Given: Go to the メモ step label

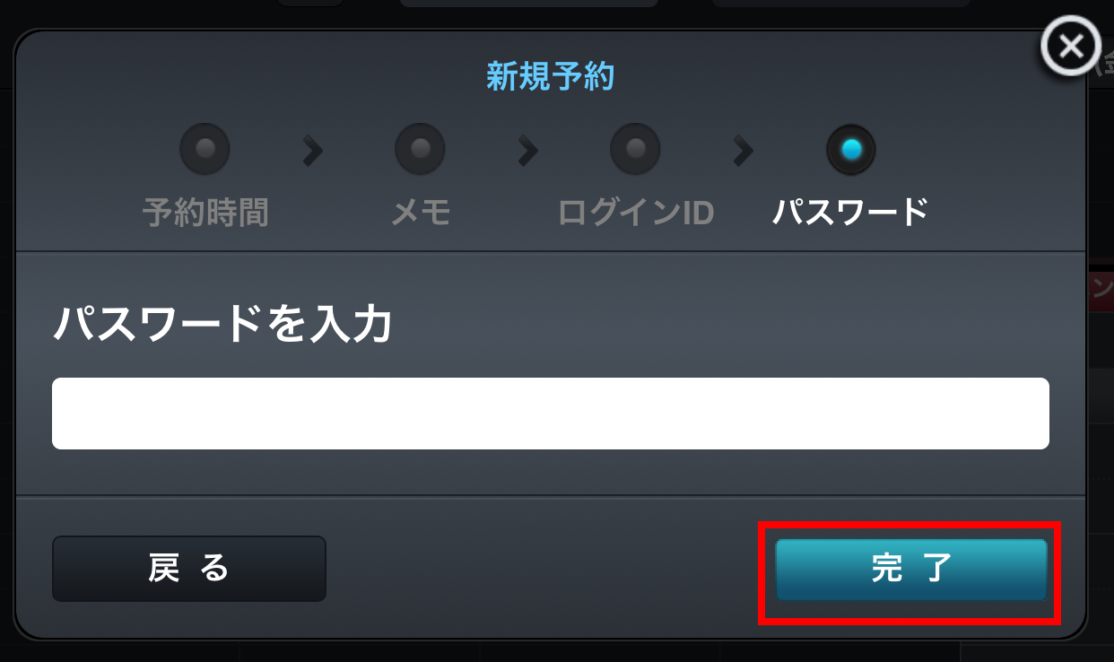Looking at the screenshot, I should pyautogui.click(x=421, y=213).
